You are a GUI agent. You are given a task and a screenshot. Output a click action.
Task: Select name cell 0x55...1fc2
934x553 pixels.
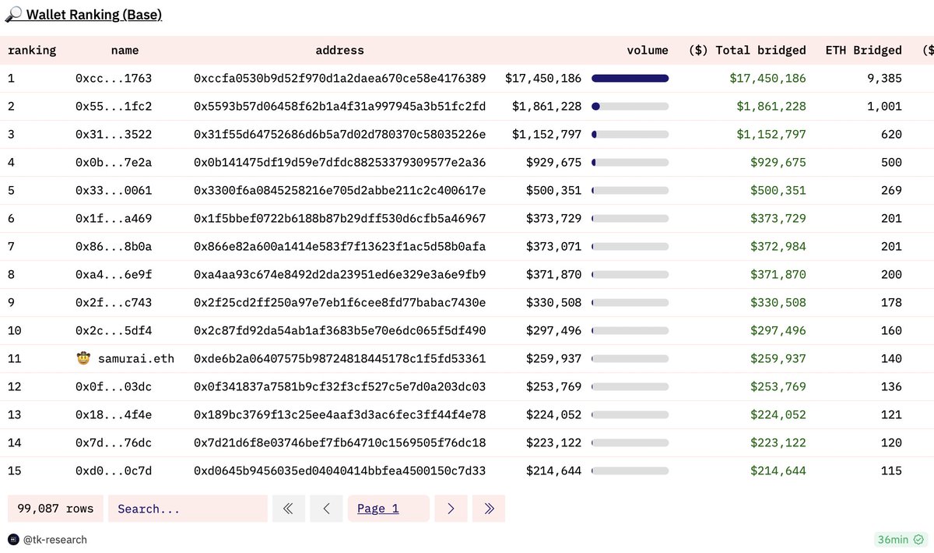click(x=114, y=106)
